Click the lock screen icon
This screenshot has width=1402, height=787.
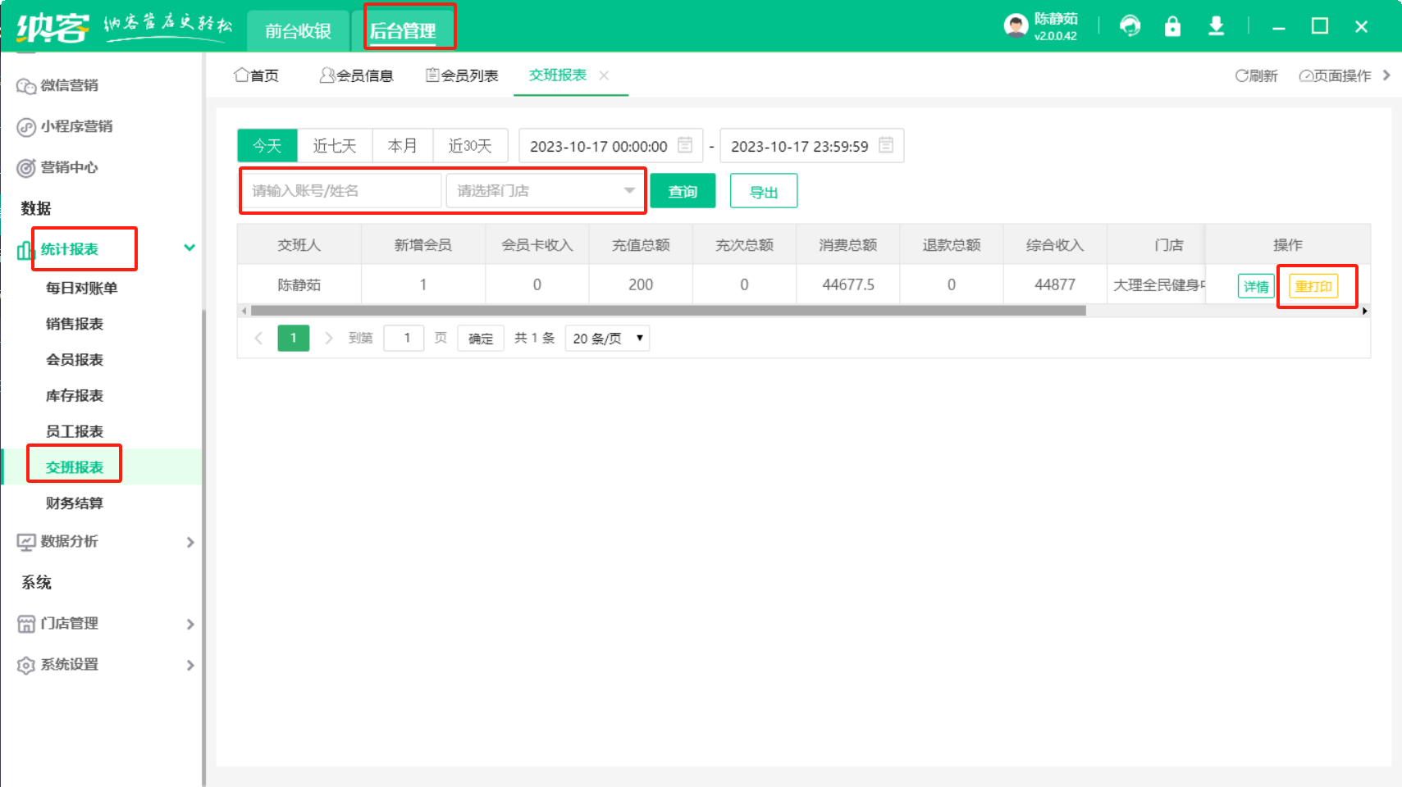[1172, 26]
